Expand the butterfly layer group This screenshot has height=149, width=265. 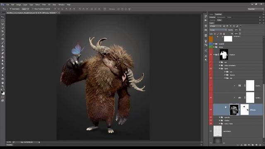coord(214,44)
